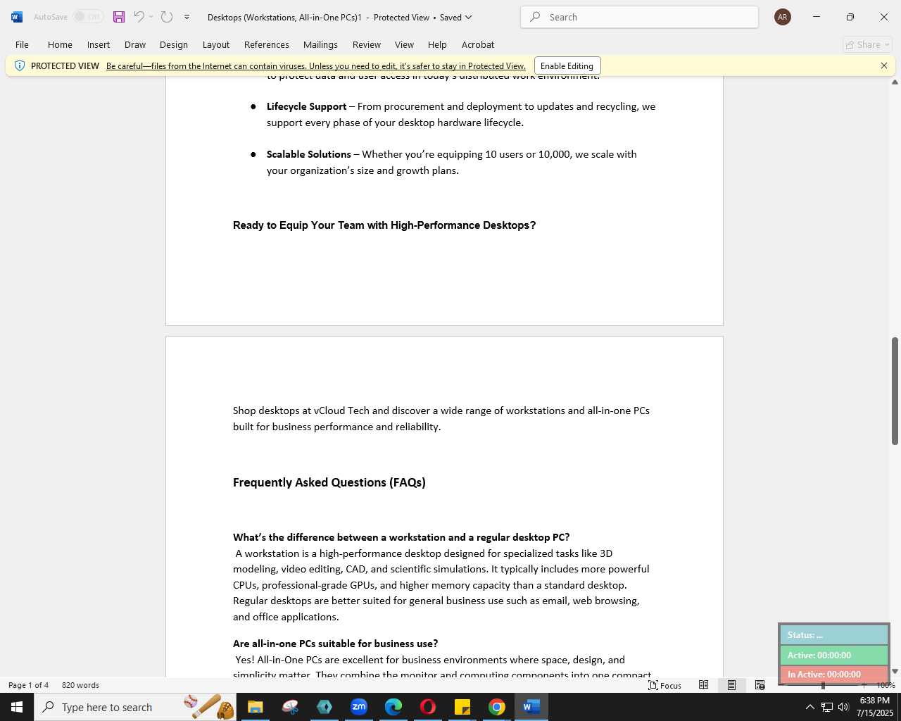901x721 pixels.
Task: Click Enable Editing in Protected View bar
Action: pos(567,66)
